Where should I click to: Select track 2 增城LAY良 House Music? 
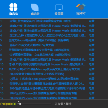coord(48,26)
